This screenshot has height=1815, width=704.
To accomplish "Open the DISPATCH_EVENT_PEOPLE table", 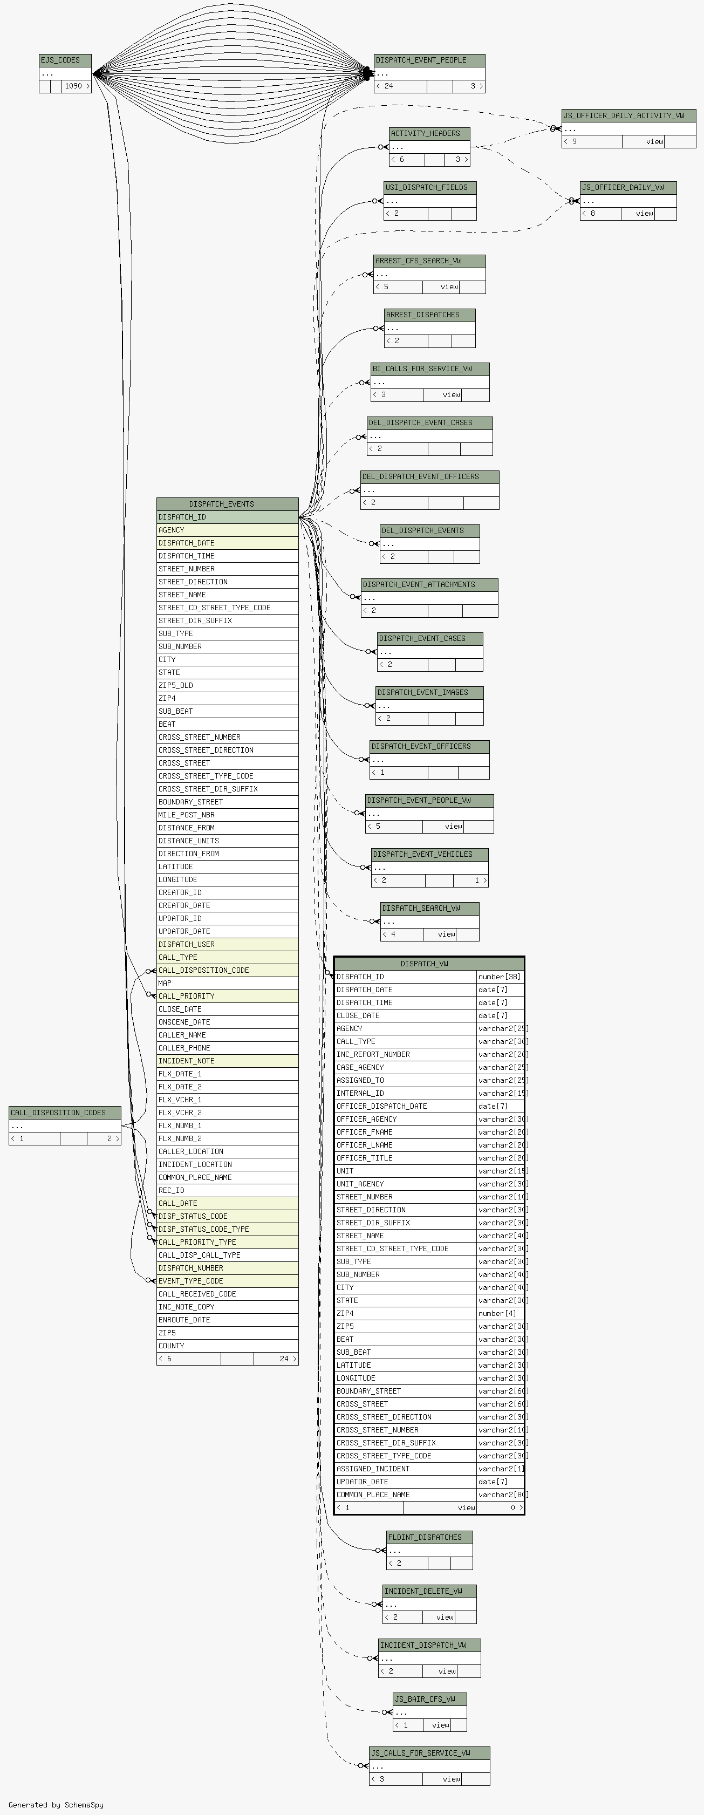I will (429, 60).
